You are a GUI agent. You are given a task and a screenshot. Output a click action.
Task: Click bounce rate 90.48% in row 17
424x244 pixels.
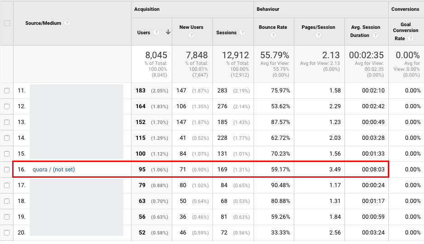click(x=280, y=185)
